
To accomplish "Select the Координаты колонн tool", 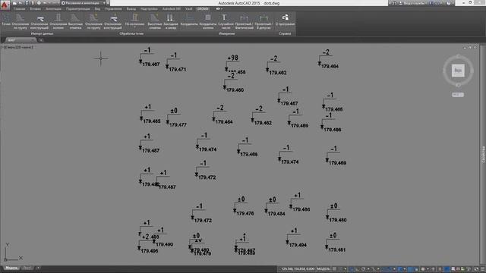I will (208, 21).
